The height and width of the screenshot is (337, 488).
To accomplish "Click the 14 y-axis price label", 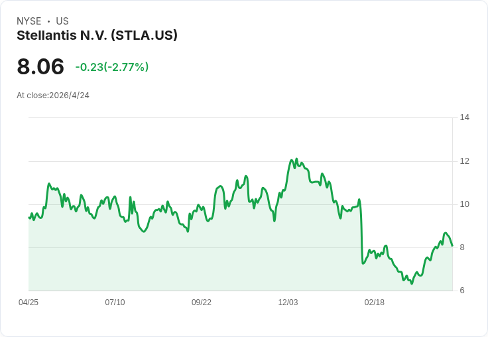I will (465, 117).
